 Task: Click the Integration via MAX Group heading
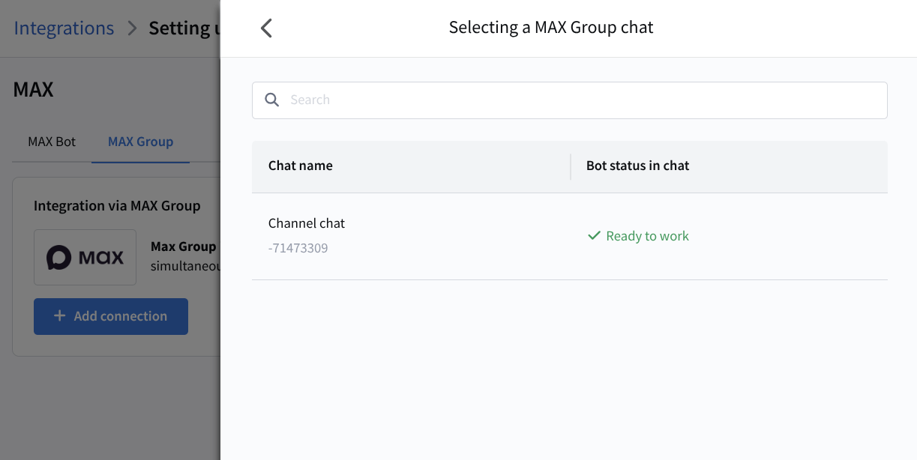tap(117, 205)
